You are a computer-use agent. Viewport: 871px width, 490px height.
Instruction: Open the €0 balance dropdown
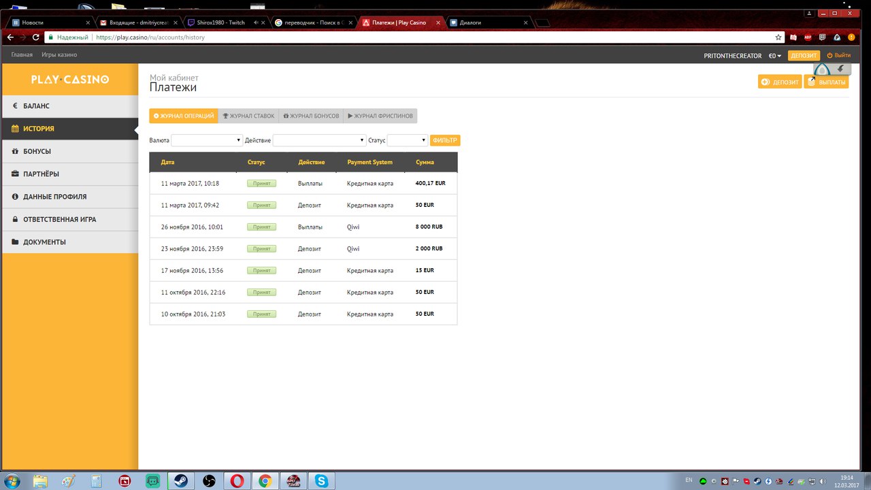click(775, 56)
